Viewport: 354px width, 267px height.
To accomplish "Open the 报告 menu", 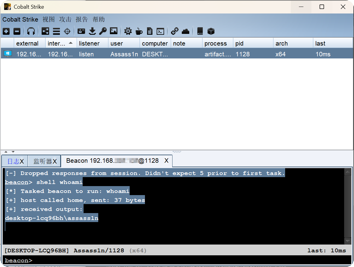I will 82,19.
